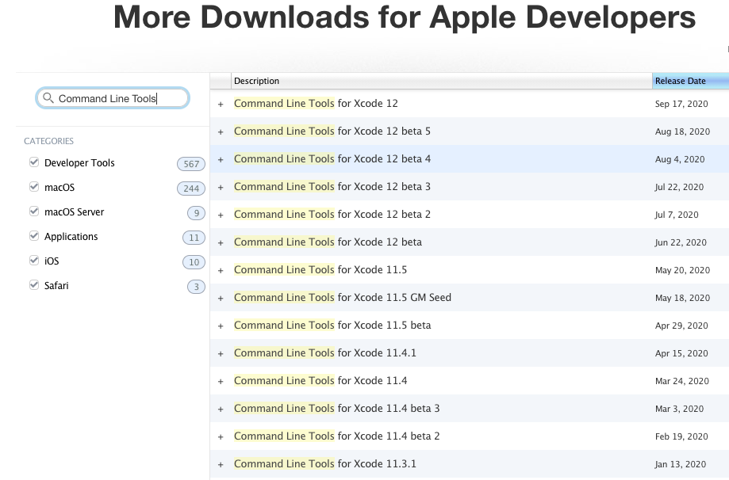Expand the Xcode 11.4 beta 3 row

tap(221, 409)
